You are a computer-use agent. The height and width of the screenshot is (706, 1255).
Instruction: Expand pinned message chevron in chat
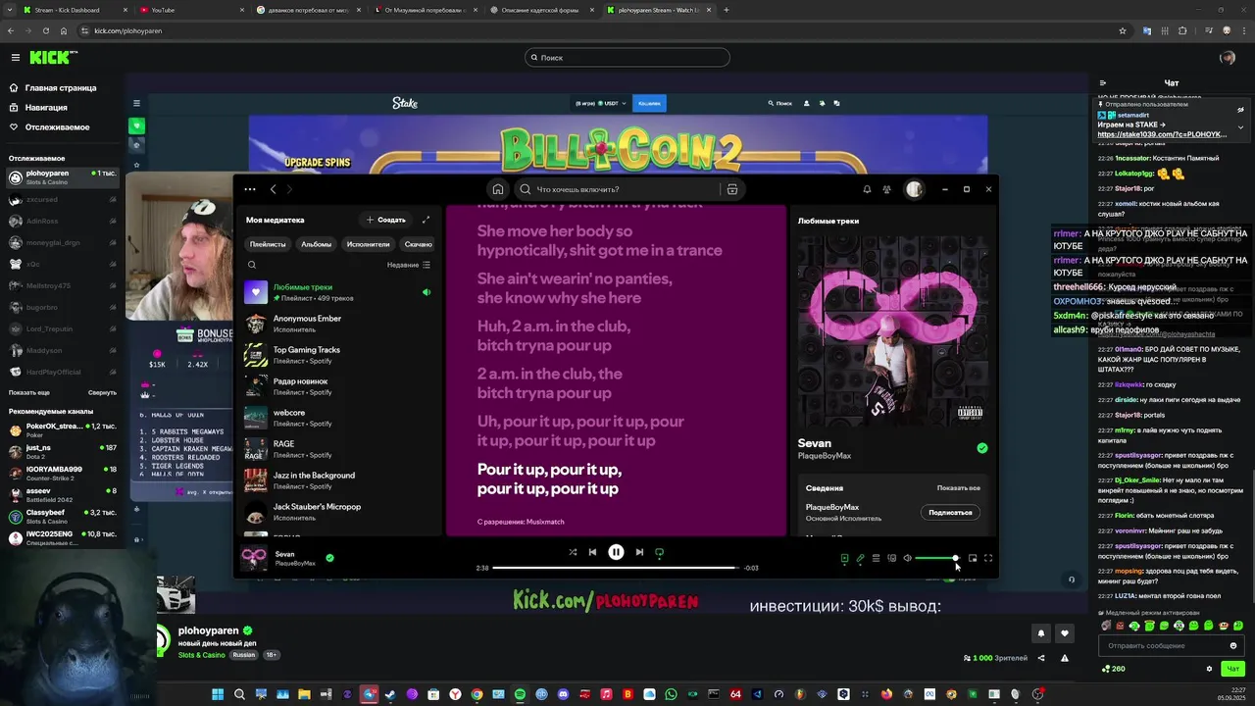[1240, 126]
